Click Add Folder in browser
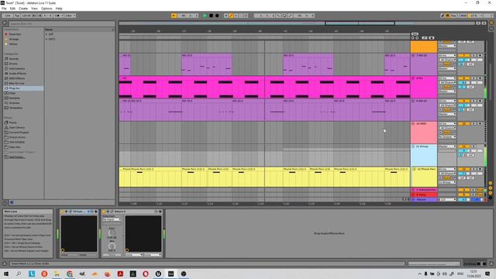 click(16, 157)
